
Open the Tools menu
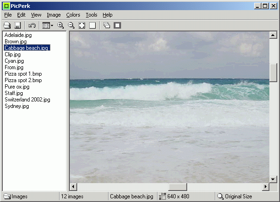[x=91, y=15]
